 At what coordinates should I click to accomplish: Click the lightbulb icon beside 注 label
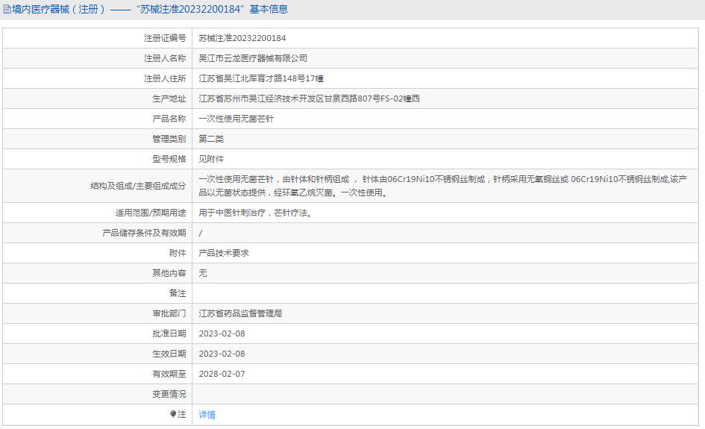[x=173, y=414]
